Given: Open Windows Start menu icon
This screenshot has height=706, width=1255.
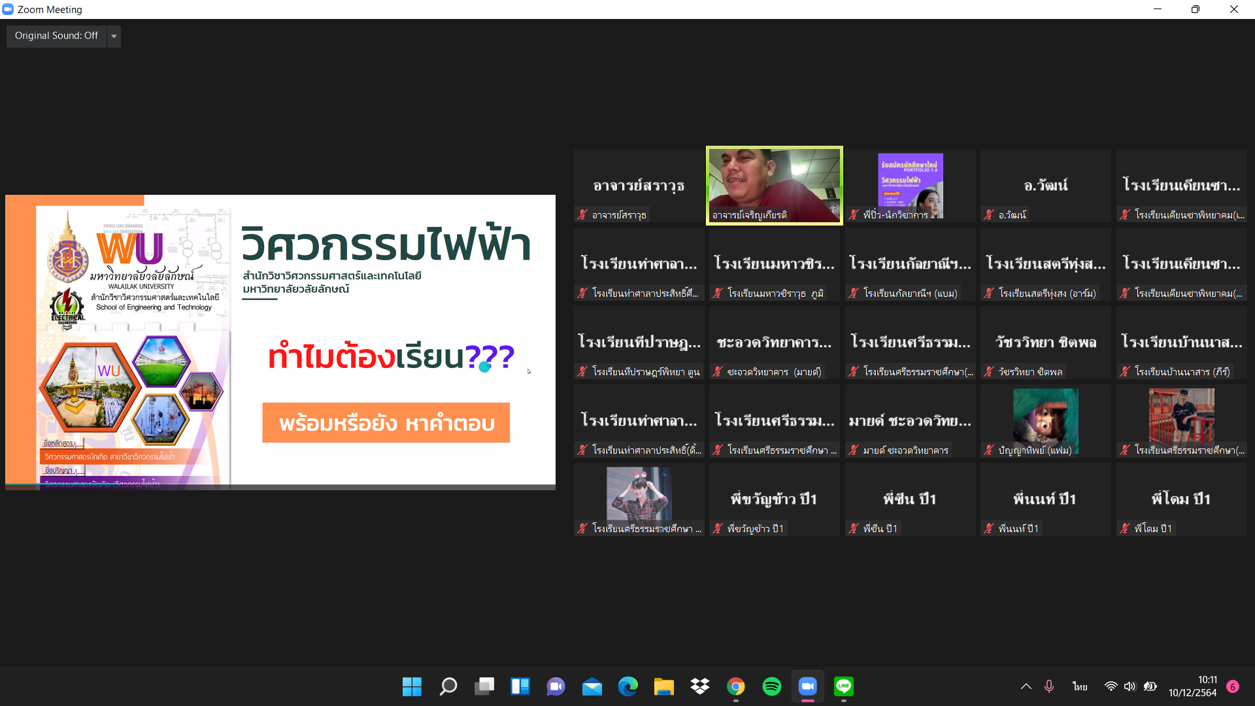Looking at the screenshot, I should pos(412,686).
